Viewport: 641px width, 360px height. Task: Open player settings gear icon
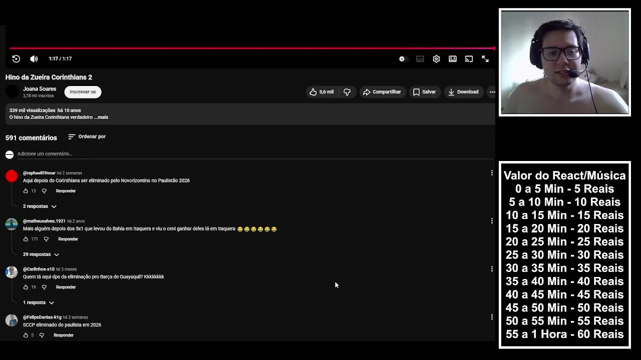click(x=436, y=59)
